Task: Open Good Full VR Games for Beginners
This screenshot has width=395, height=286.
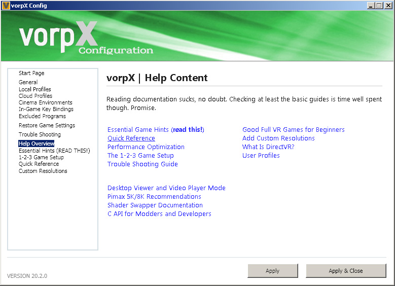Action: click(294, 129)
